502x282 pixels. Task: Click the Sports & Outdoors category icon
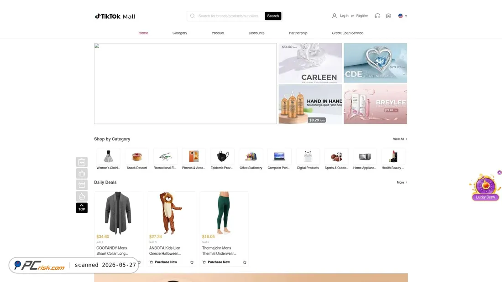coord(336,156)
